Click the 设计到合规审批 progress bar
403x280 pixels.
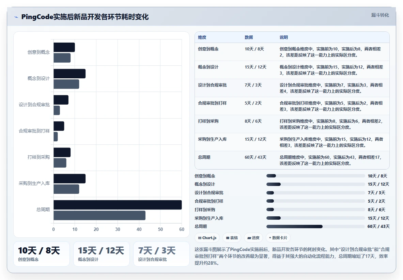(x=315, y=193)
